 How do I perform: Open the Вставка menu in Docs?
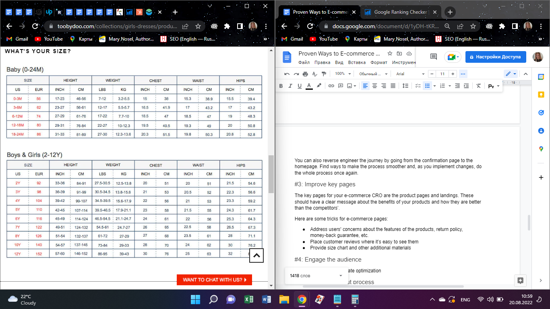[357, 62]
